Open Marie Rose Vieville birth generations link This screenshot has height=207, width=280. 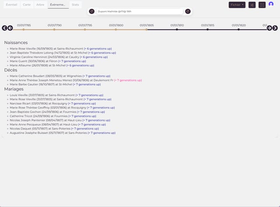point(98,48)
